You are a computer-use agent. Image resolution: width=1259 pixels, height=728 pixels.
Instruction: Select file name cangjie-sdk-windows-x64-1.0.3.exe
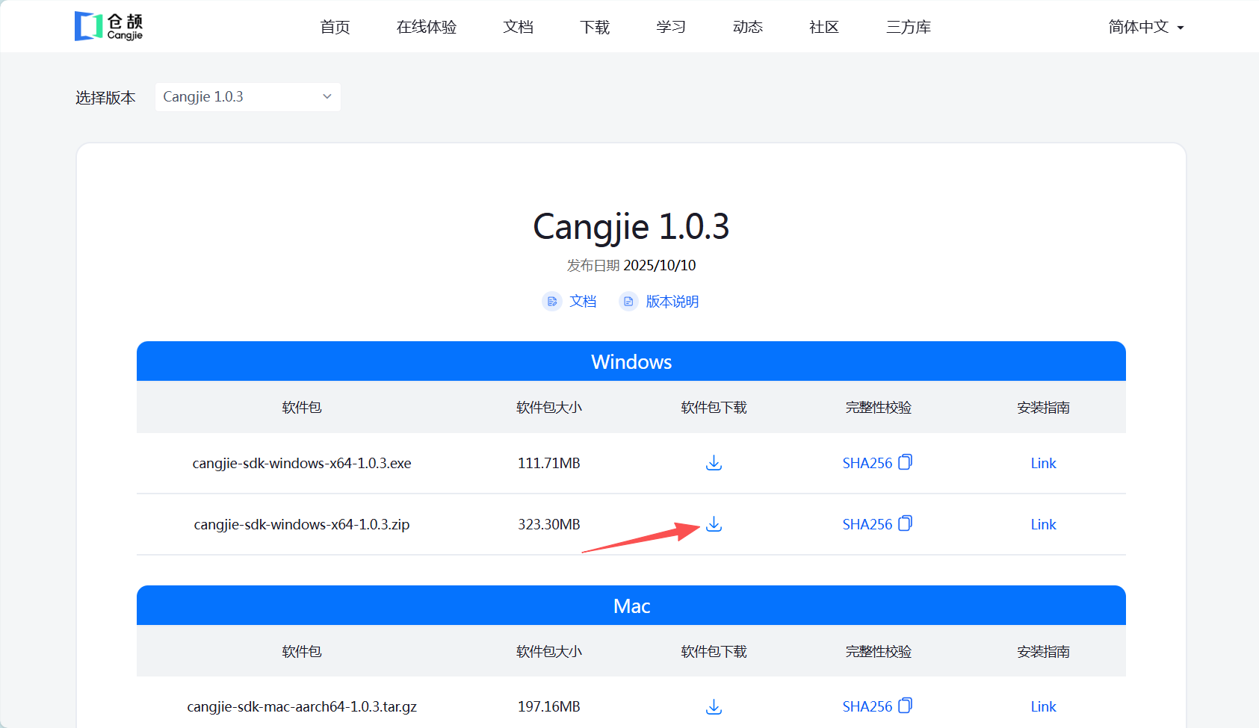302,463
